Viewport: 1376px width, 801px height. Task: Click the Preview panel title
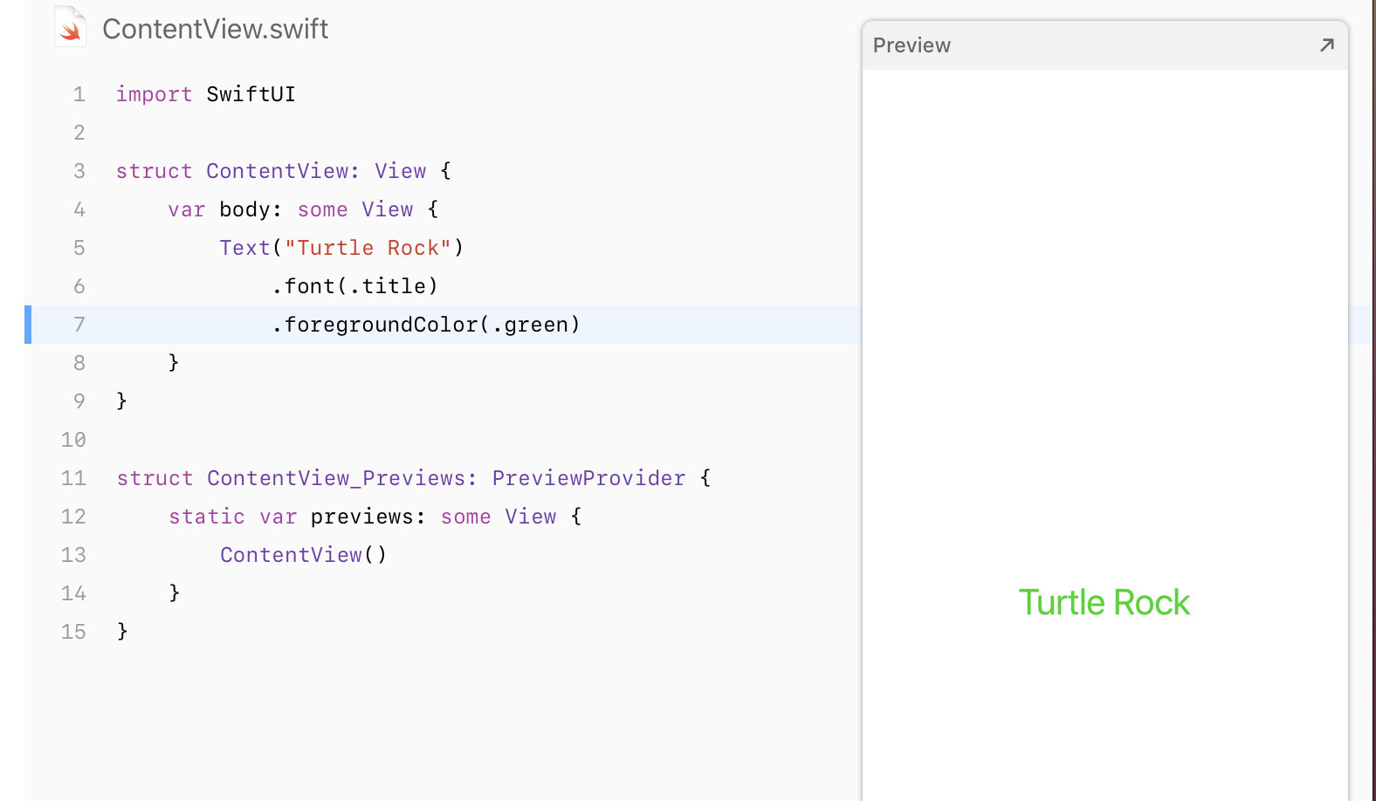tap(912, 45)
